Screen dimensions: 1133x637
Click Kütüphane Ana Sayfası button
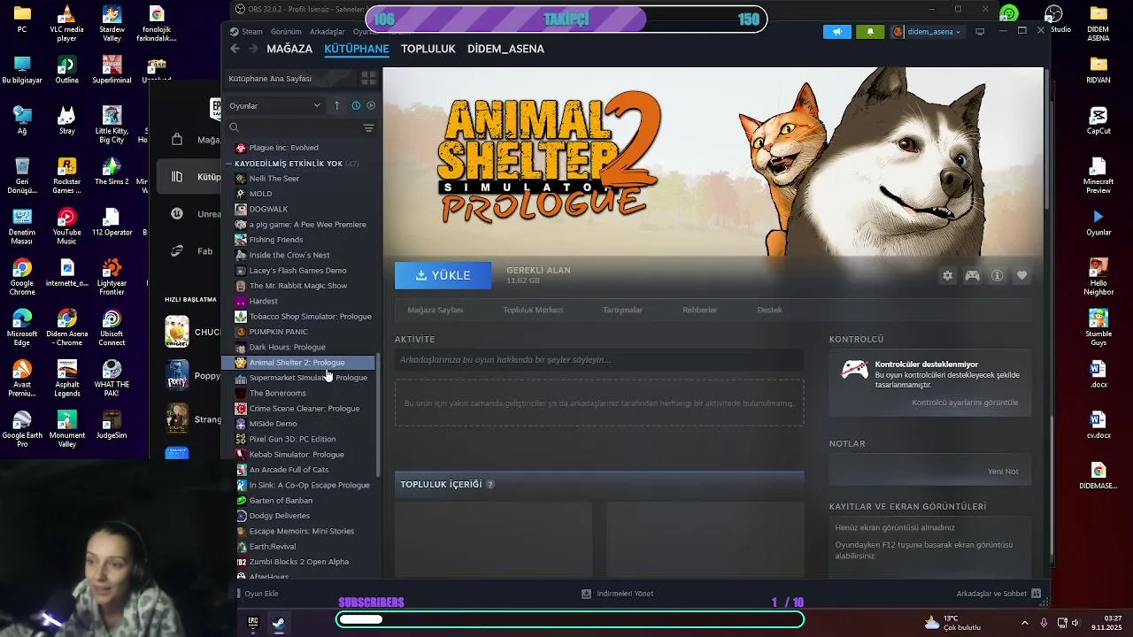click(290, 78)
